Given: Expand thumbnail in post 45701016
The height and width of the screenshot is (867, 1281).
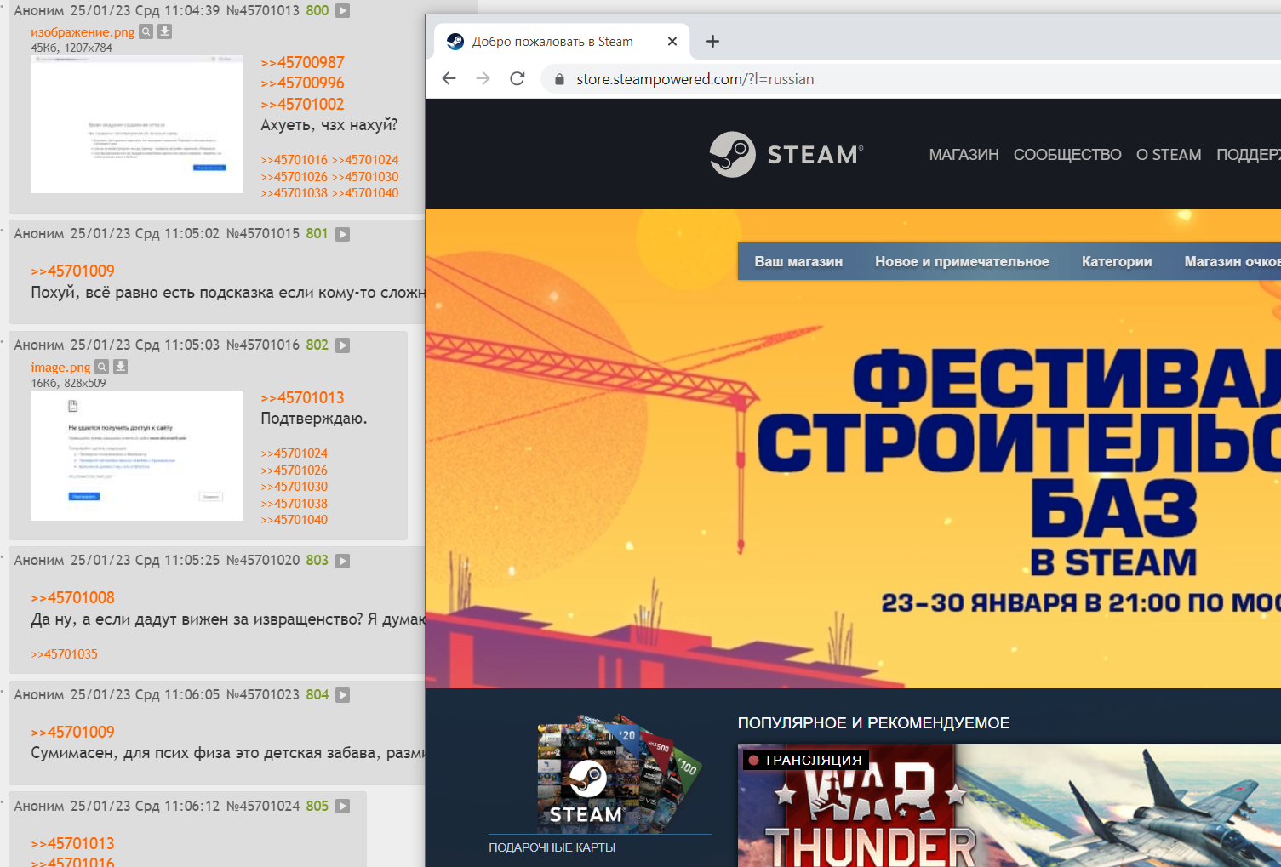Looking at the screenshot, I should (137, 455).
